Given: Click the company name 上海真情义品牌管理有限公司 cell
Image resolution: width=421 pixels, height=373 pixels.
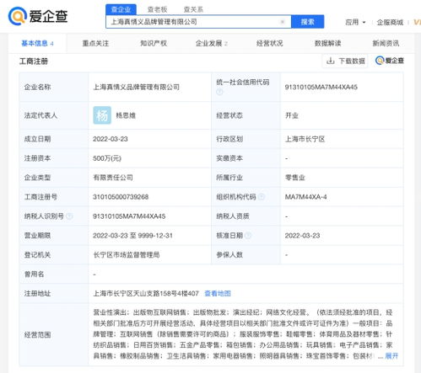Looking at the screenshot, I should point(136,87).
